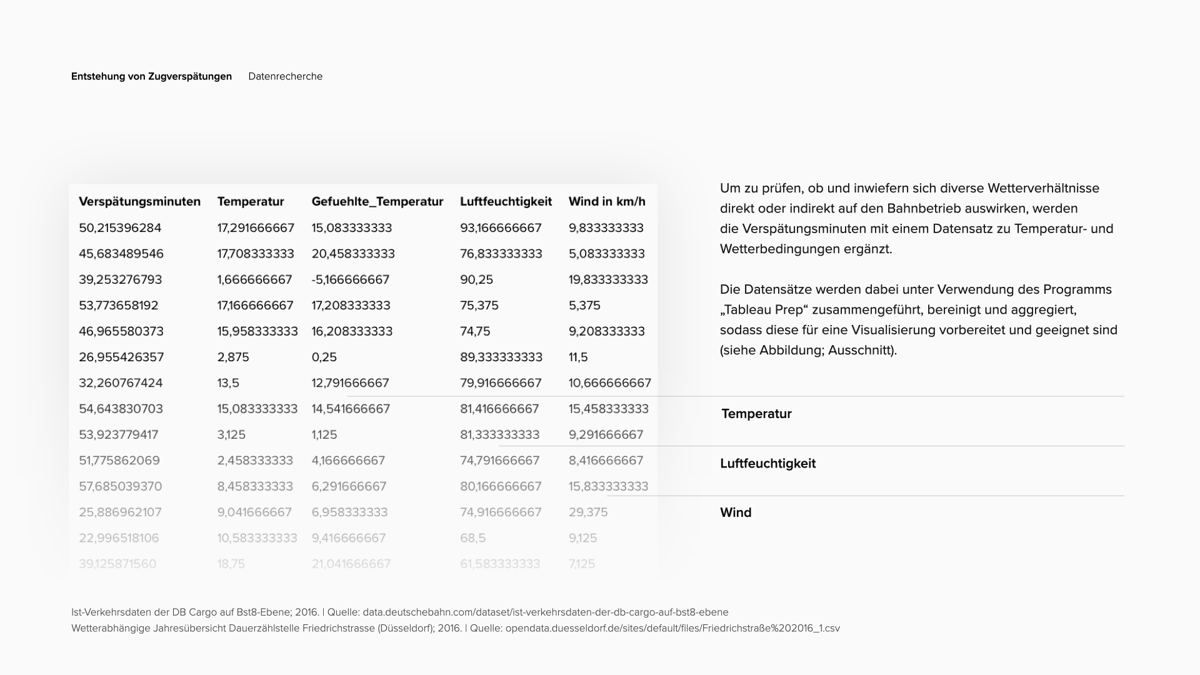Select the 'Wind in km/h' column header
The image size is (1200, 675).
(x=607, y=201)
